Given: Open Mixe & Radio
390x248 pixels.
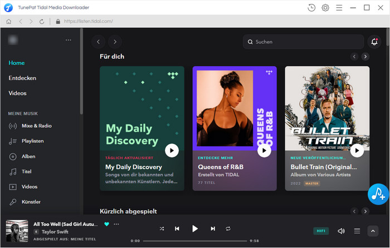Looking at the screenshot, I should 30,126.
